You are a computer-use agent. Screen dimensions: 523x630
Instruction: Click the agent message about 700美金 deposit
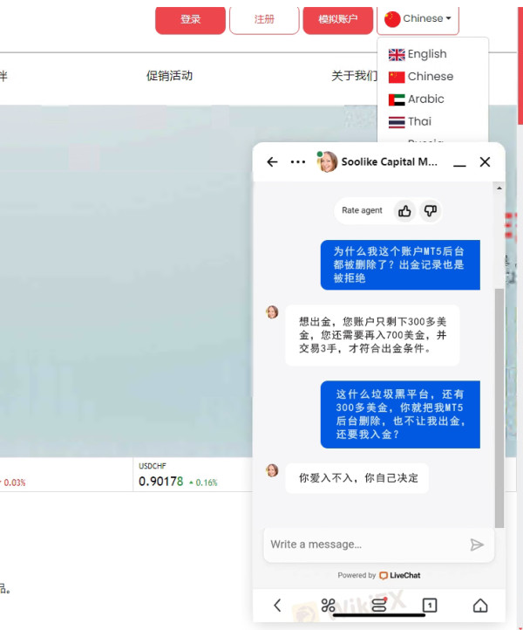coord(372,335)
